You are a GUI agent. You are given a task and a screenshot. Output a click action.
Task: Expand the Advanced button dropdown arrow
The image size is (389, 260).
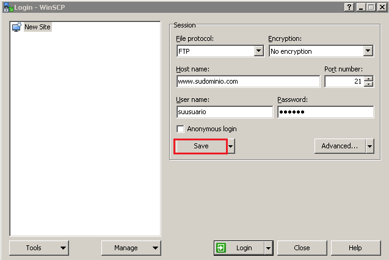pyautogui.click(x=369, y=146)
